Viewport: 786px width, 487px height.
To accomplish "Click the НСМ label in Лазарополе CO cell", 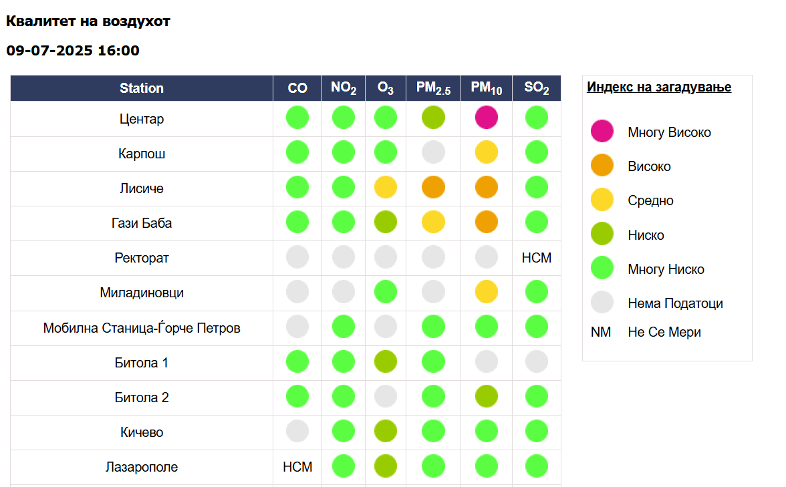I will pos(297,467).
